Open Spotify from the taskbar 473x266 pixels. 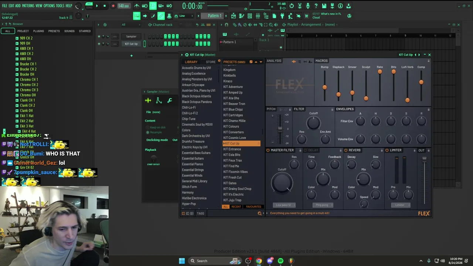280,261
